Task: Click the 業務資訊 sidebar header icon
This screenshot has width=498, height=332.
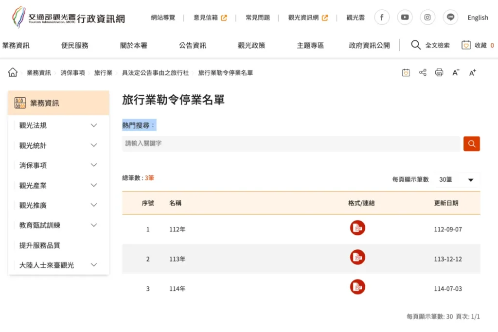Action: tap(20, 103)
